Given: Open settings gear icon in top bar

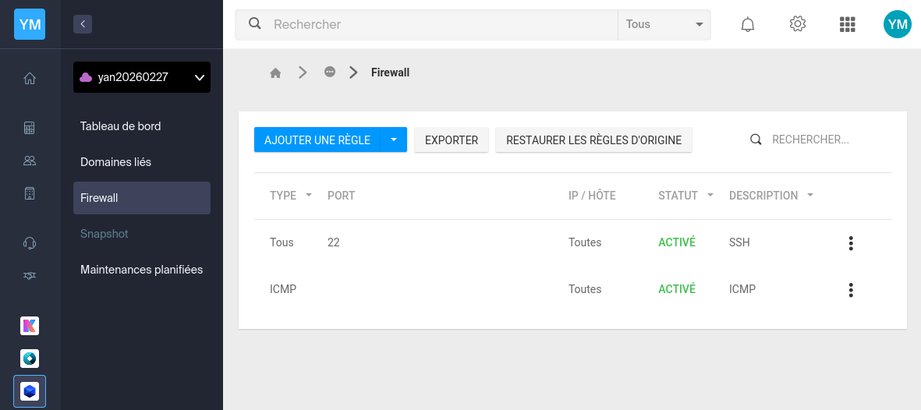Looking at the screenshot, I should click(x=797, y=24).
